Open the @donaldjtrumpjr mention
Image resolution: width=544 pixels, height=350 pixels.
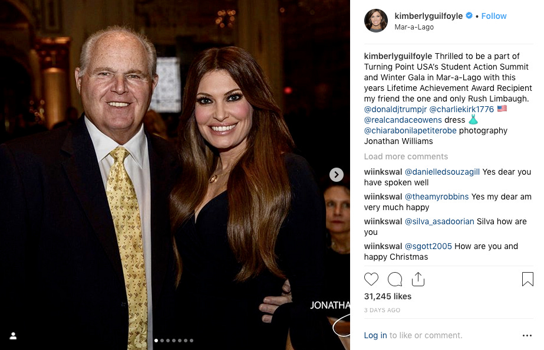pos(395,109)
